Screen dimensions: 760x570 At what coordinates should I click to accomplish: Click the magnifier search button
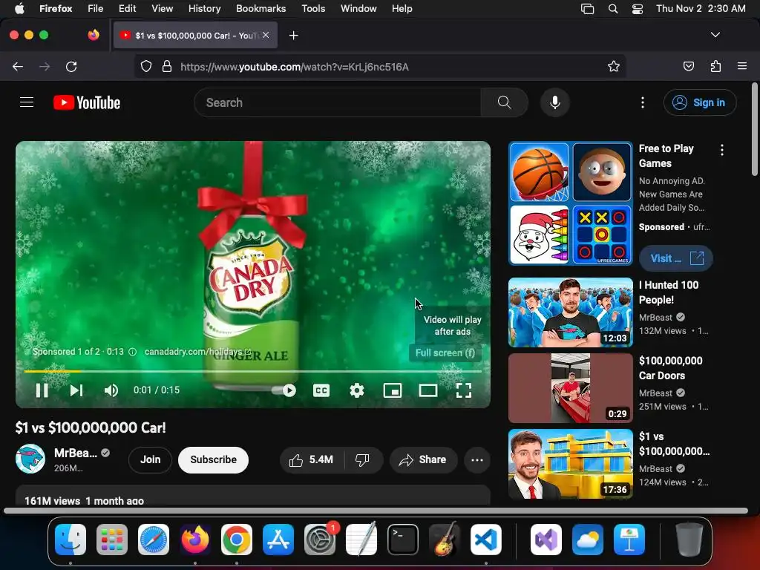504,102
